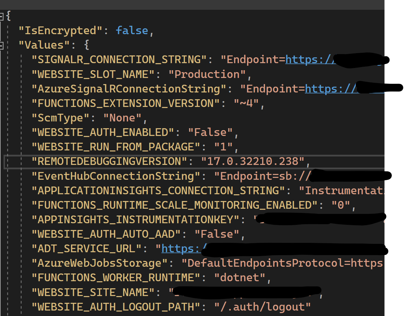Click the "APPLICATIONINSIGHTS_CONNECTION_STRING" key

coord(158,191)
